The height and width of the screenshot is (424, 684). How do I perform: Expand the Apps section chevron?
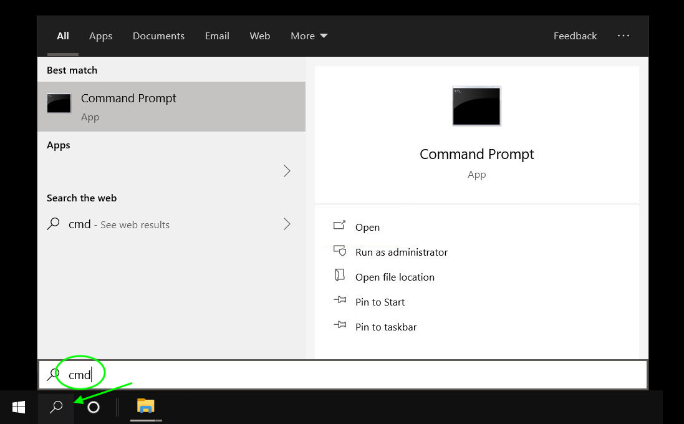tap(287, 171)
